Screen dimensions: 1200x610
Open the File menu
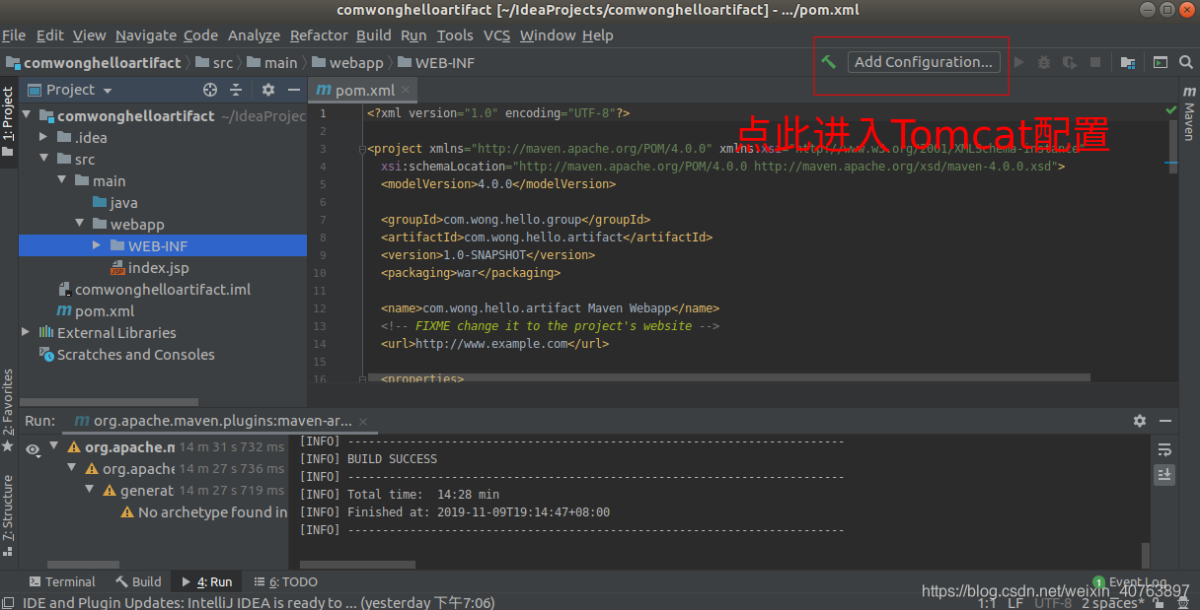pyautogui.click(x=14, y=35)
